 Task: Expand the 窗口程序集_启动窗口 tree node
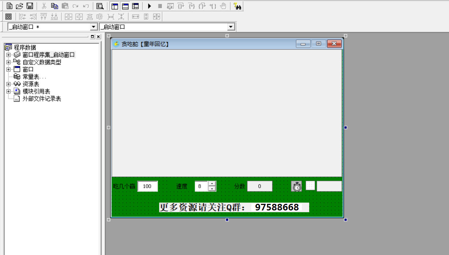[x=8, y=55]
